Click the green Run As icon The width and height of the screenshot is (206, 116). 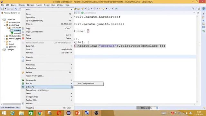point(23,83)
